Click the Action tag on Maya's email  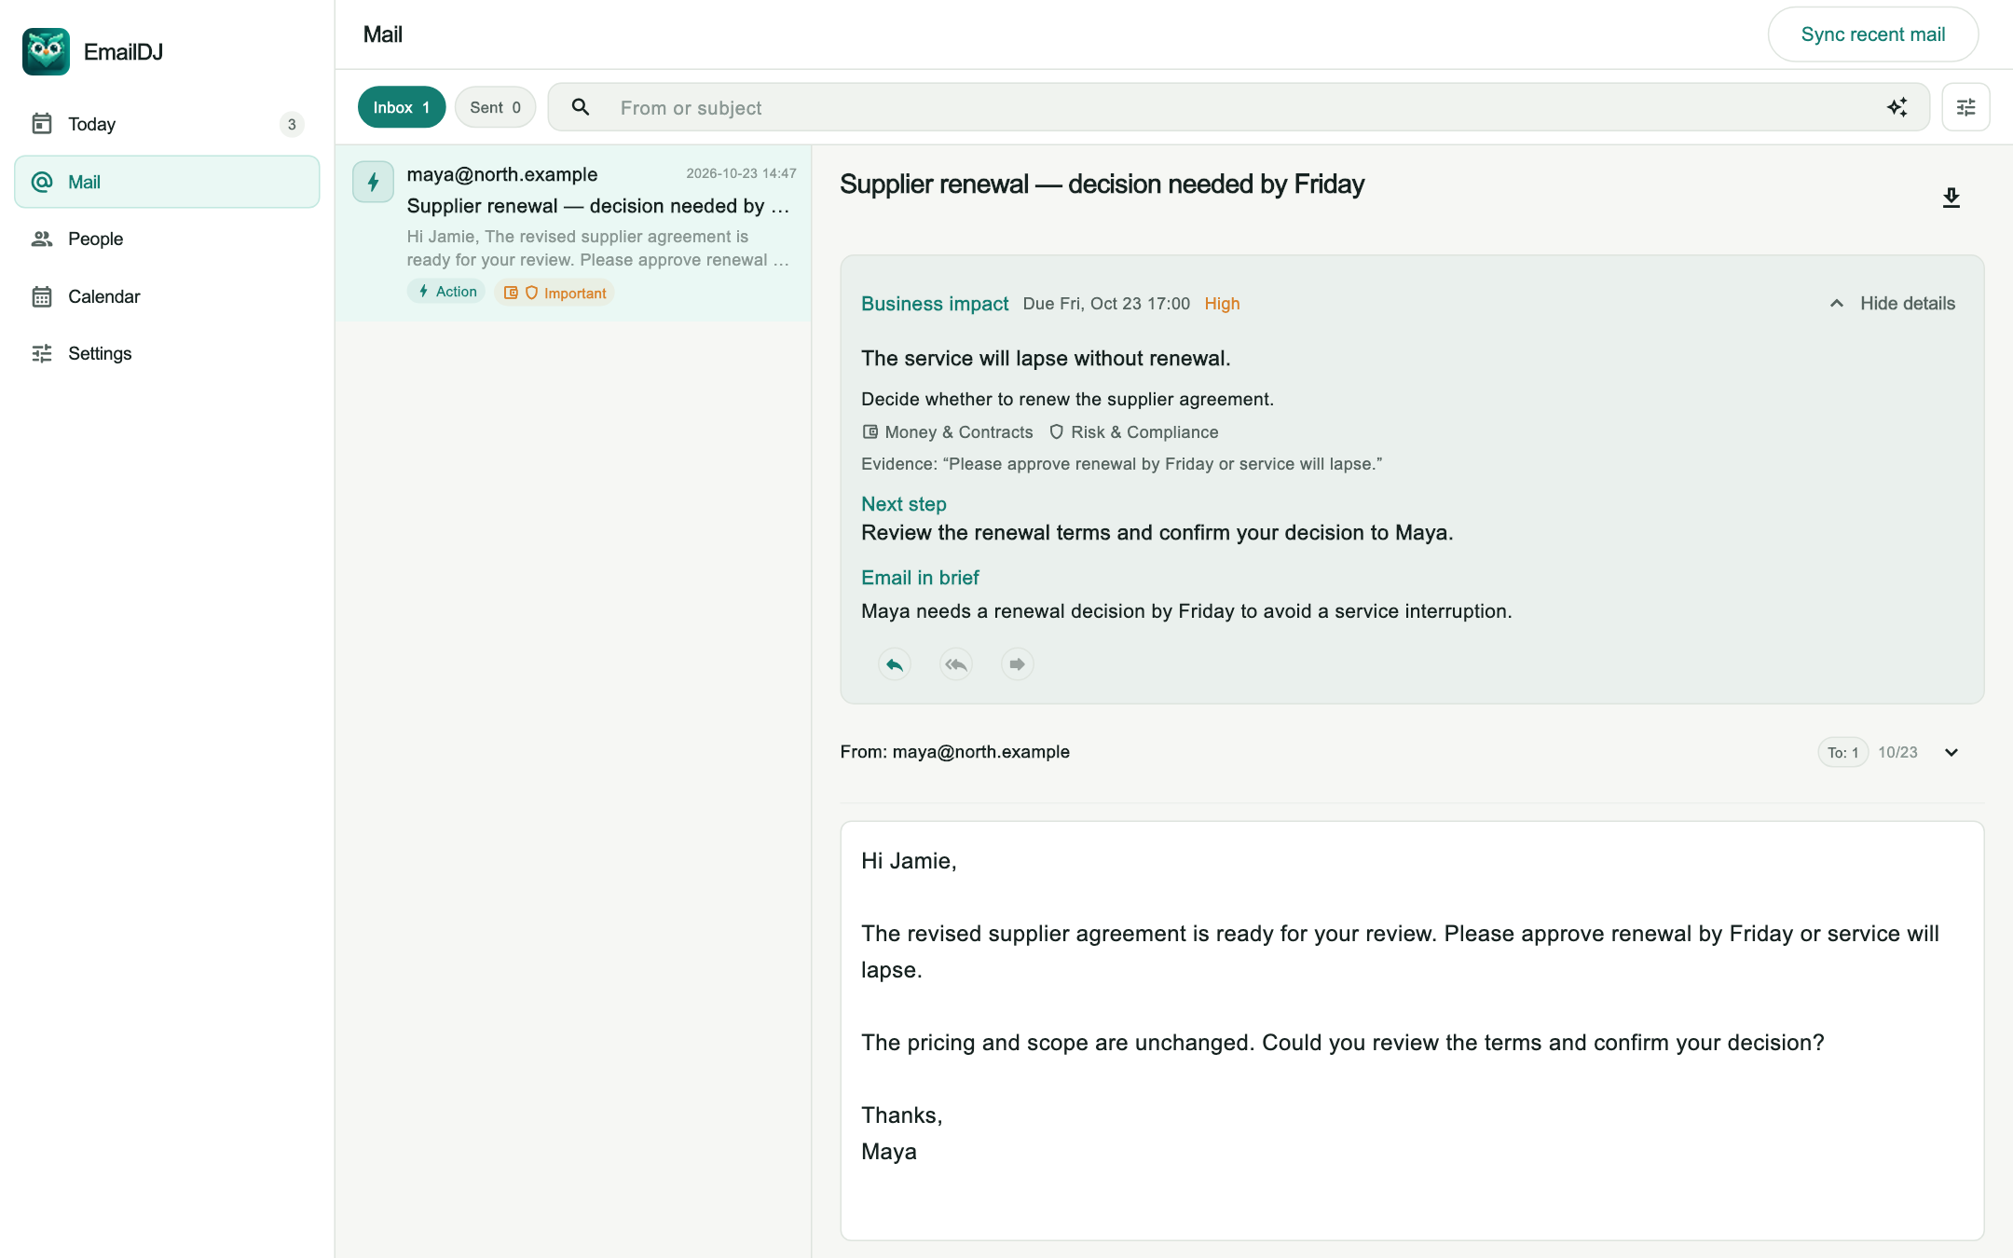(x=446, y=292)
